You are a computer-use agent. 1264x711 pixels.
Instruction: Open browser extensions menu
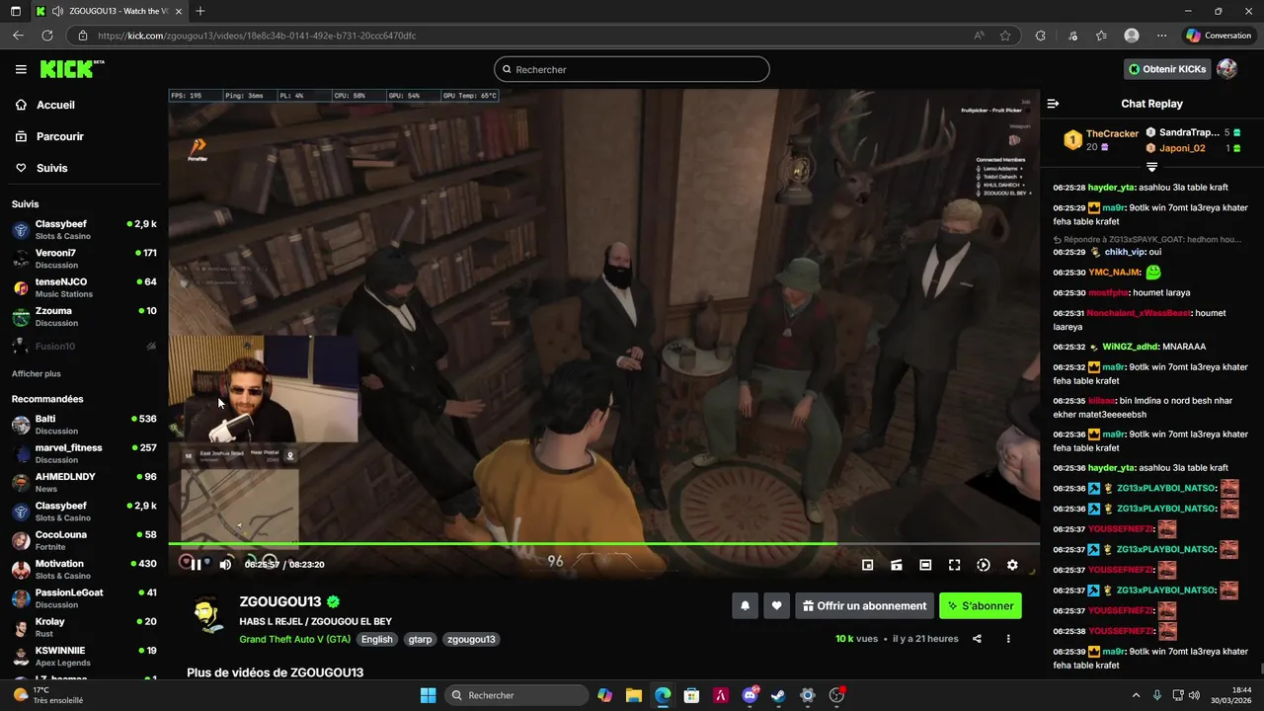[1040, 36]
